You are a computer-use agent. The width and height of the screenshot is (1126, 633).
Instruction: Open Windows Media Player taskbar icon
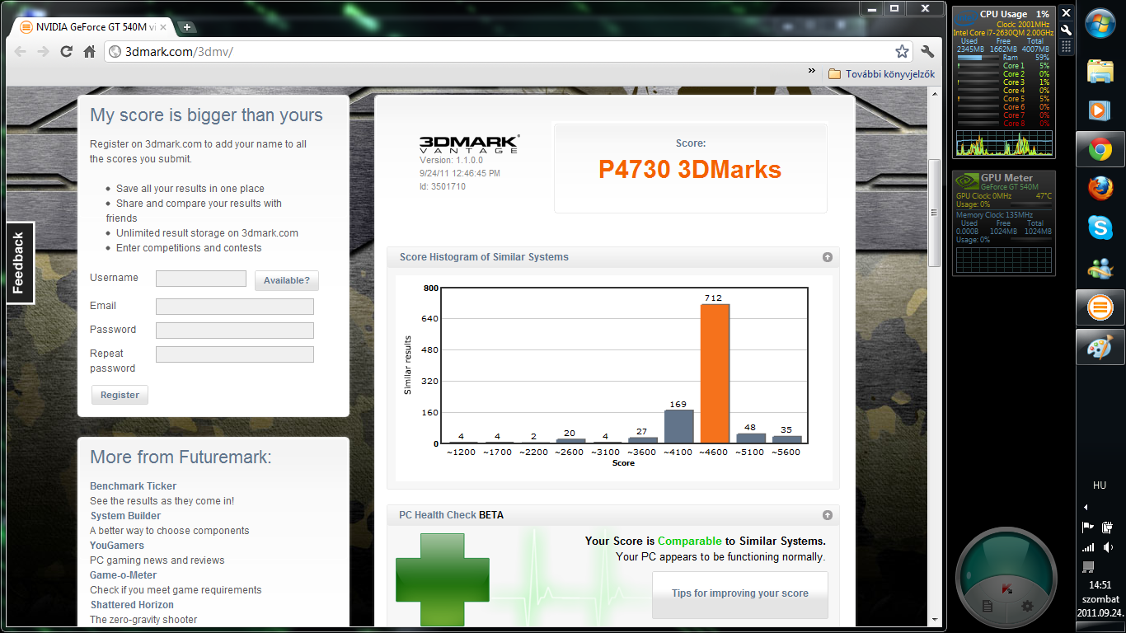pyautogui.click(x=1100, y=110)
